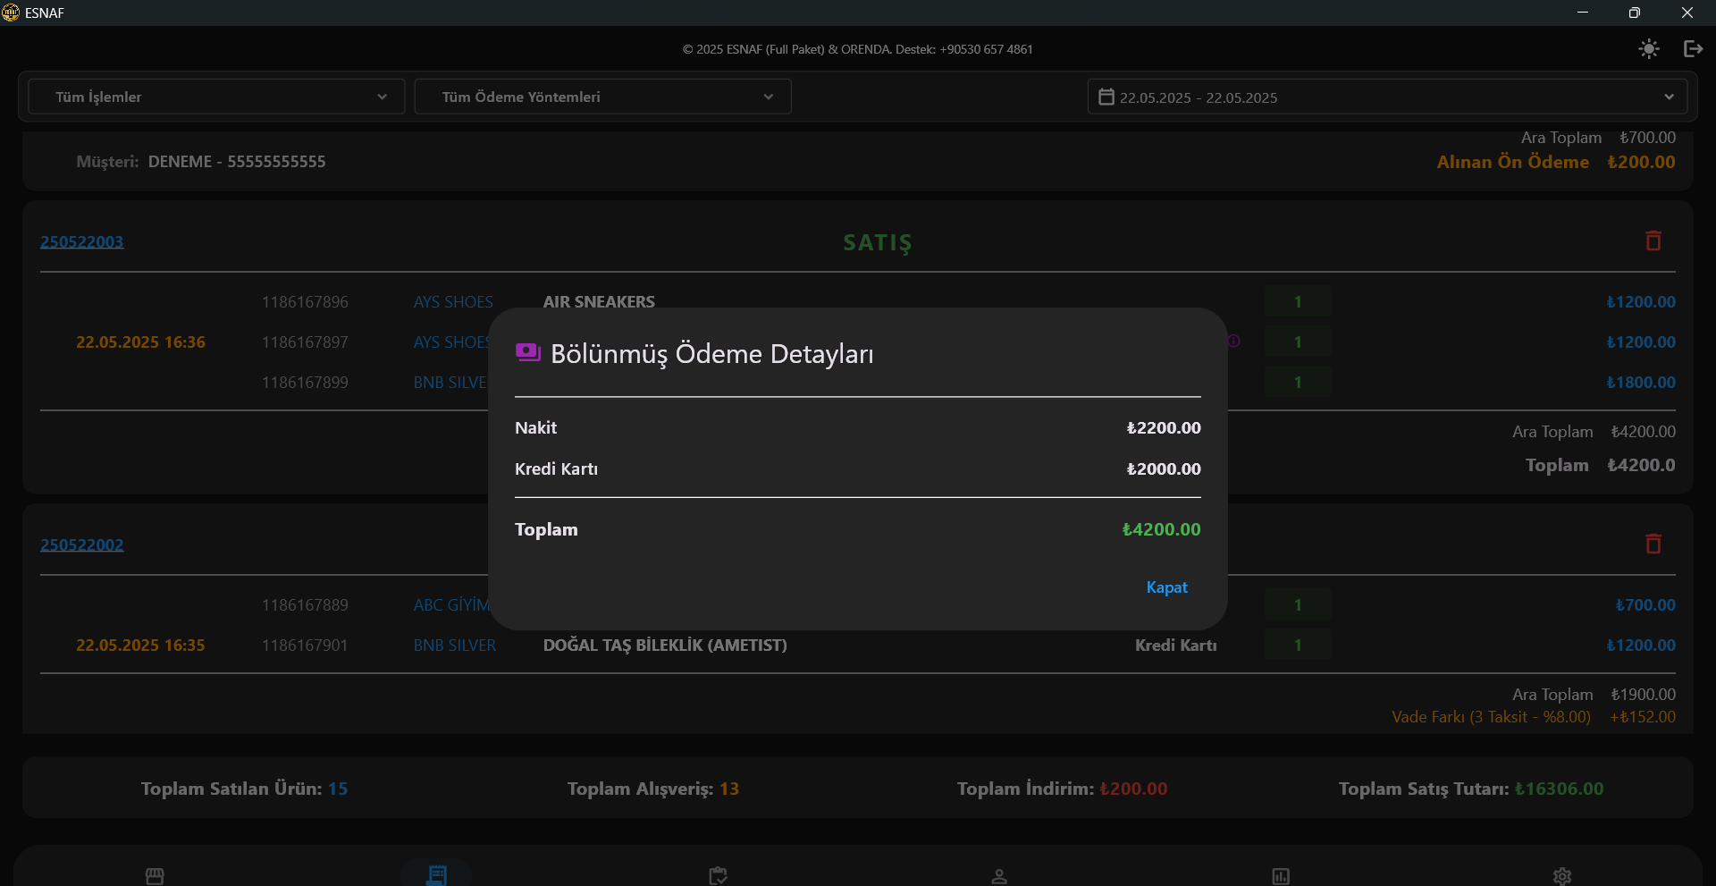Open the receipt link 250522002
1716x886 pixels.
[x=82, y=544]
